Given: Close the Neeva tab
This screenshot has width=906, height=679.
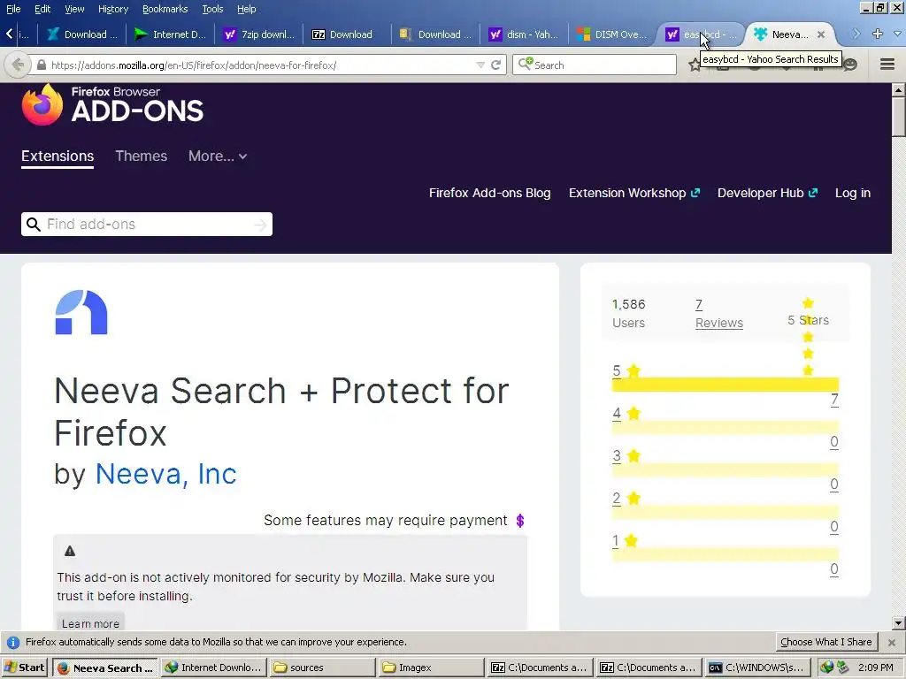Looking at the screenshot, I should coord(820,34).
